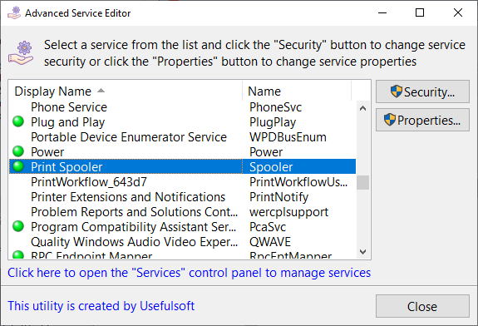Click the scrollbar up arrow in service list

coord(362,108)
